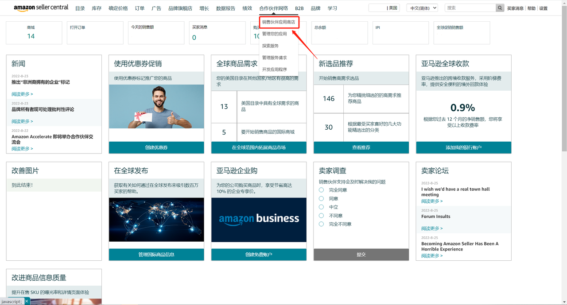Click the glowing world map image

tap(156, 220)
